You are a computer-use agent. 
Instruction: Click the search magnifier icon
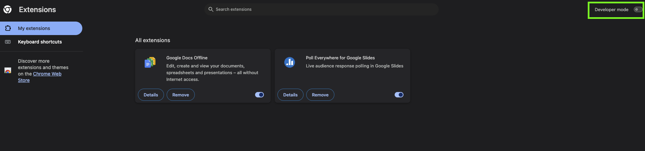(x=211, y=9)
